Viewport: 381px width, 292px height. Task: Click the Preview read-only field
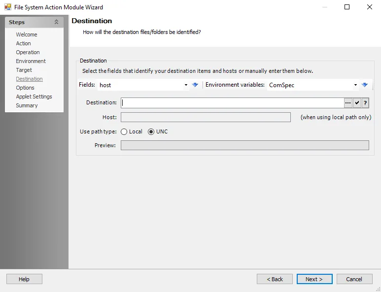point(244,145)
